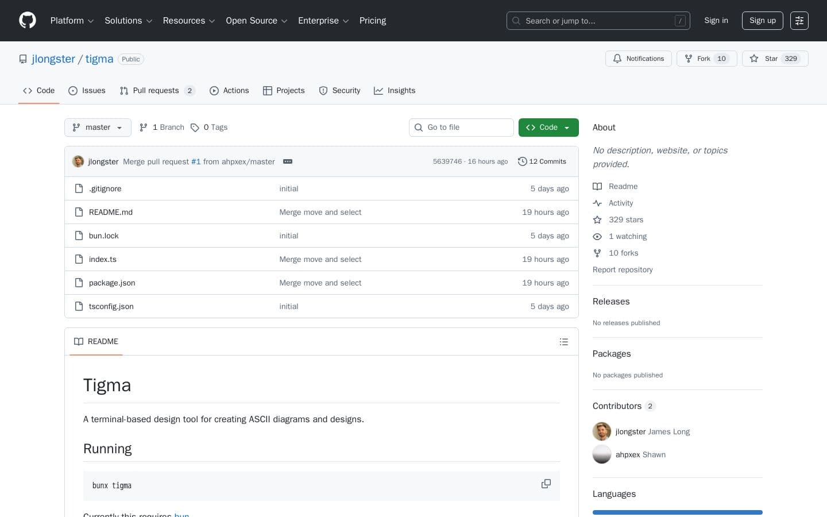Click Report repository link
Image resolution: width=827 pixels, height=517 pixels.
(623, 269)
